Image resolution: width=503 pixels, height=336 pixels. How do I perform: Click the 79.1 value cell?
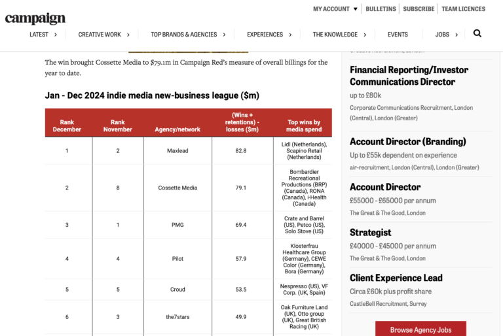[x=241, y=188]
